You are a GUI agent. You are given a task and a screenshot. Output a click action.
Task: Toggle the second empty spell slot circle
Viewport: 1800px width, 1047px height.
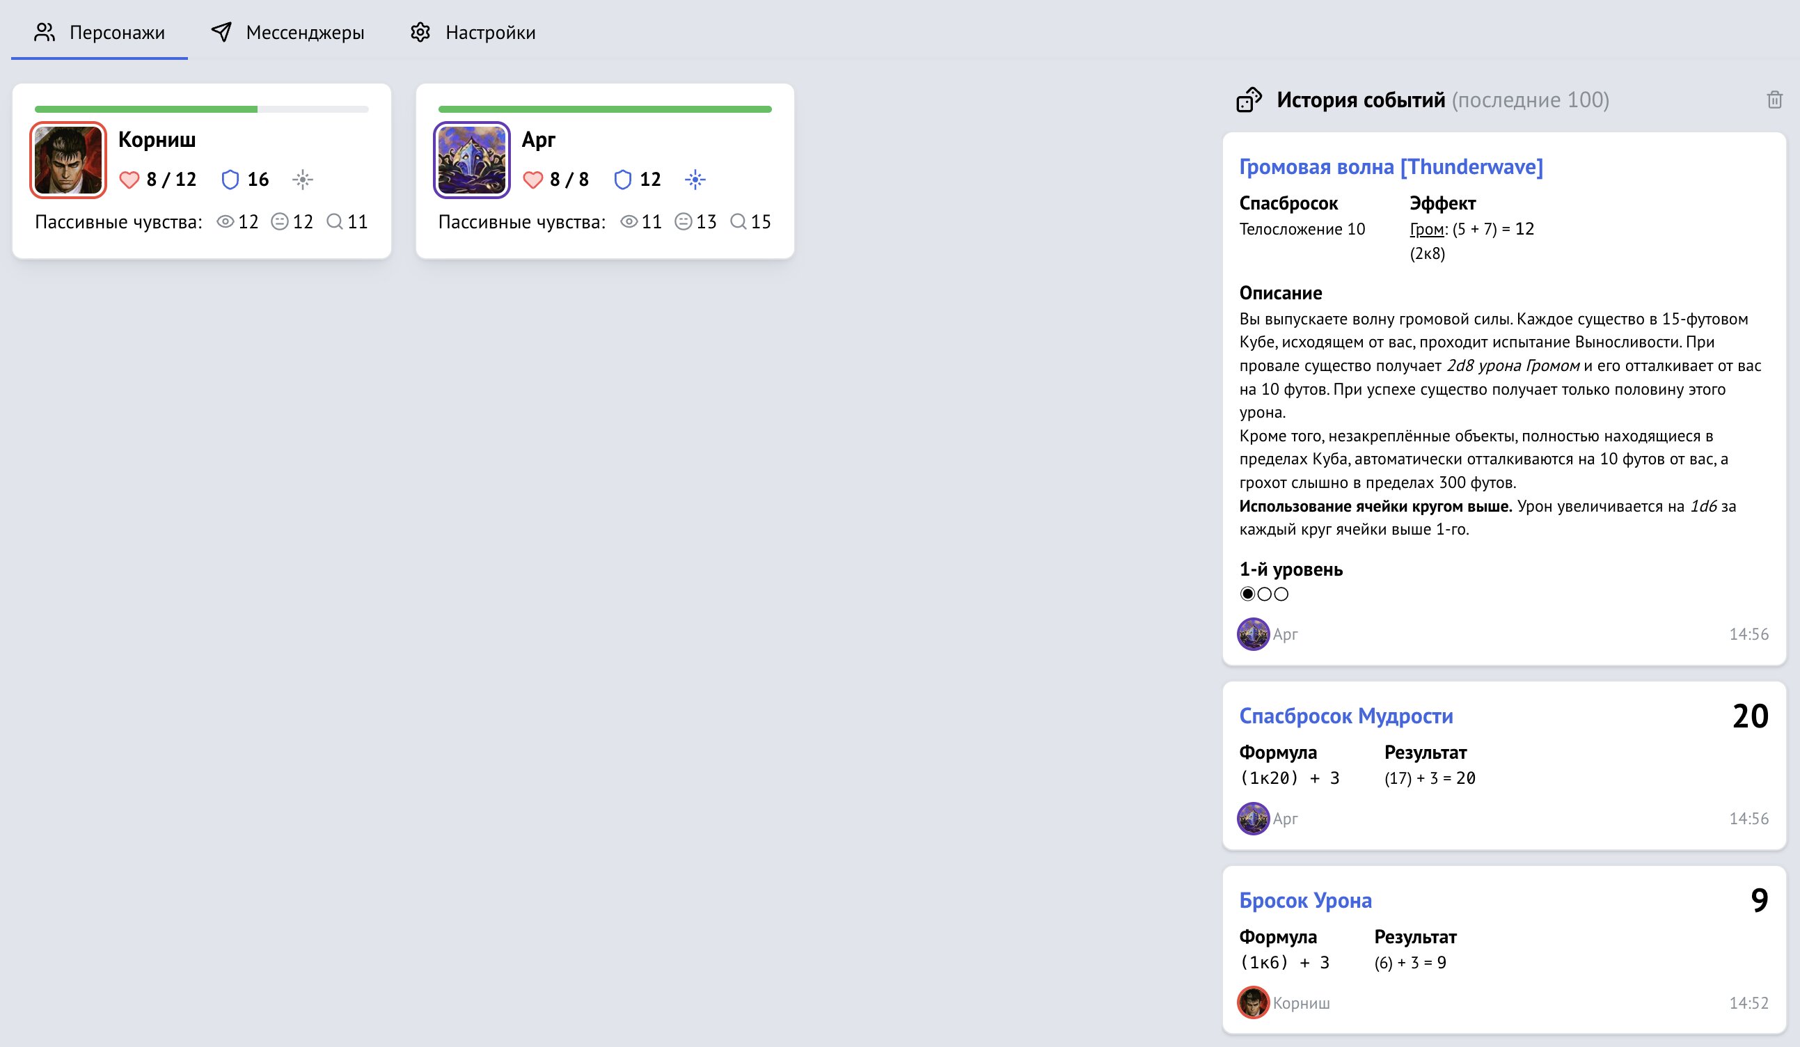pyautogui.click(x=1264, y=594)
